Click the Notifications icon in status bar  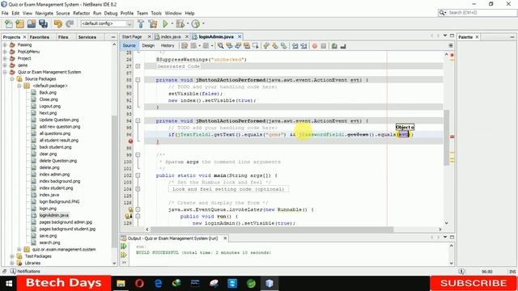point(13,272)
